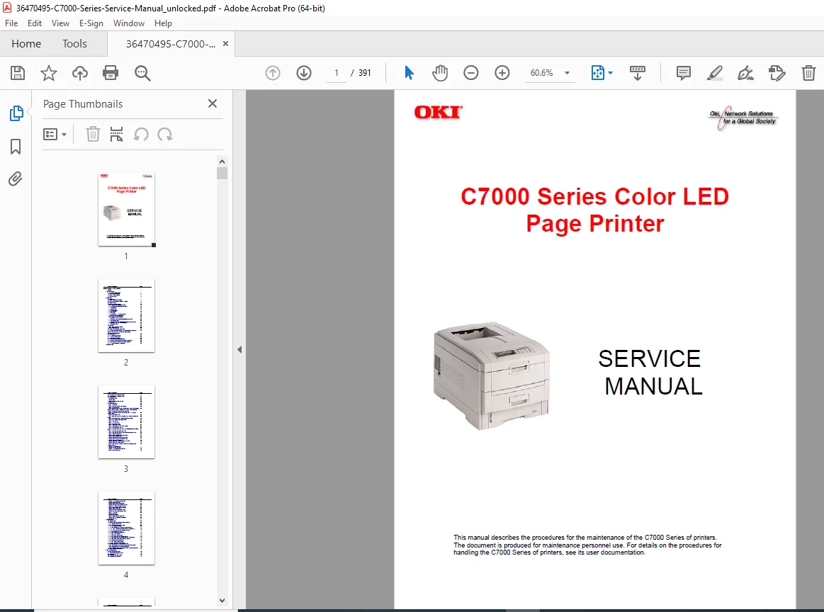The width and height of the screenshot is (824, 612).
Task: Click the C7000 Series Color LED title
Action: [595, 210]
